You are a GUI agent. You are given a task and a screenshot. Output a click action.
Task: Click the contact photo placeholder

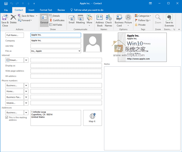(93, 43)
